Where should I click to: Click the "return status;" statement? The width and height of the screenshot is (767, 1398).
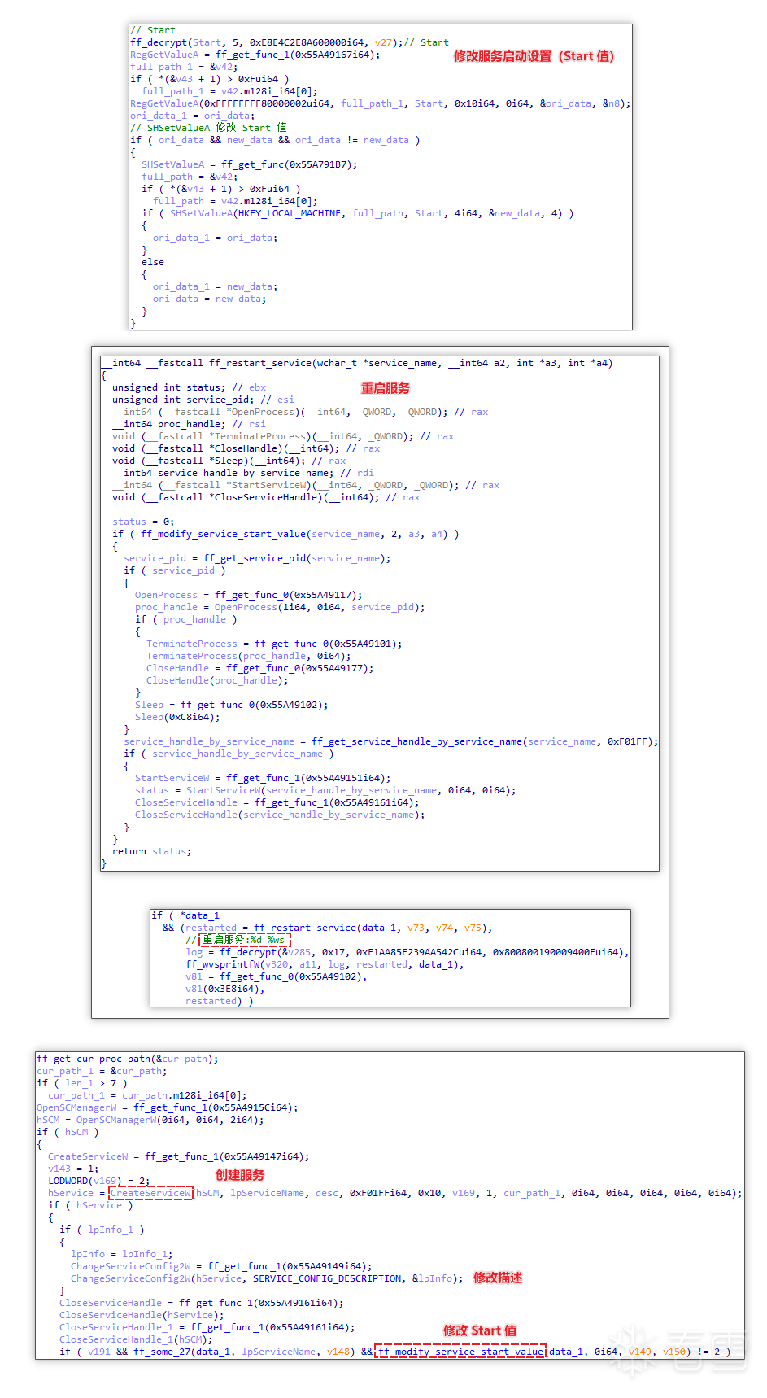point(152,851)
